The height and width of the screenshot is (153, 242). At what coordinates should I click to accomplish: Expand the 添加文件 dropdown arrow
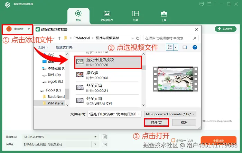(x=29, y=29)
